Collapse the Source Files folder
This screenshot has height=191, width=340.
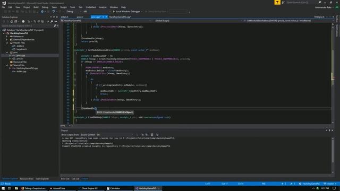[x=7, y=65]
